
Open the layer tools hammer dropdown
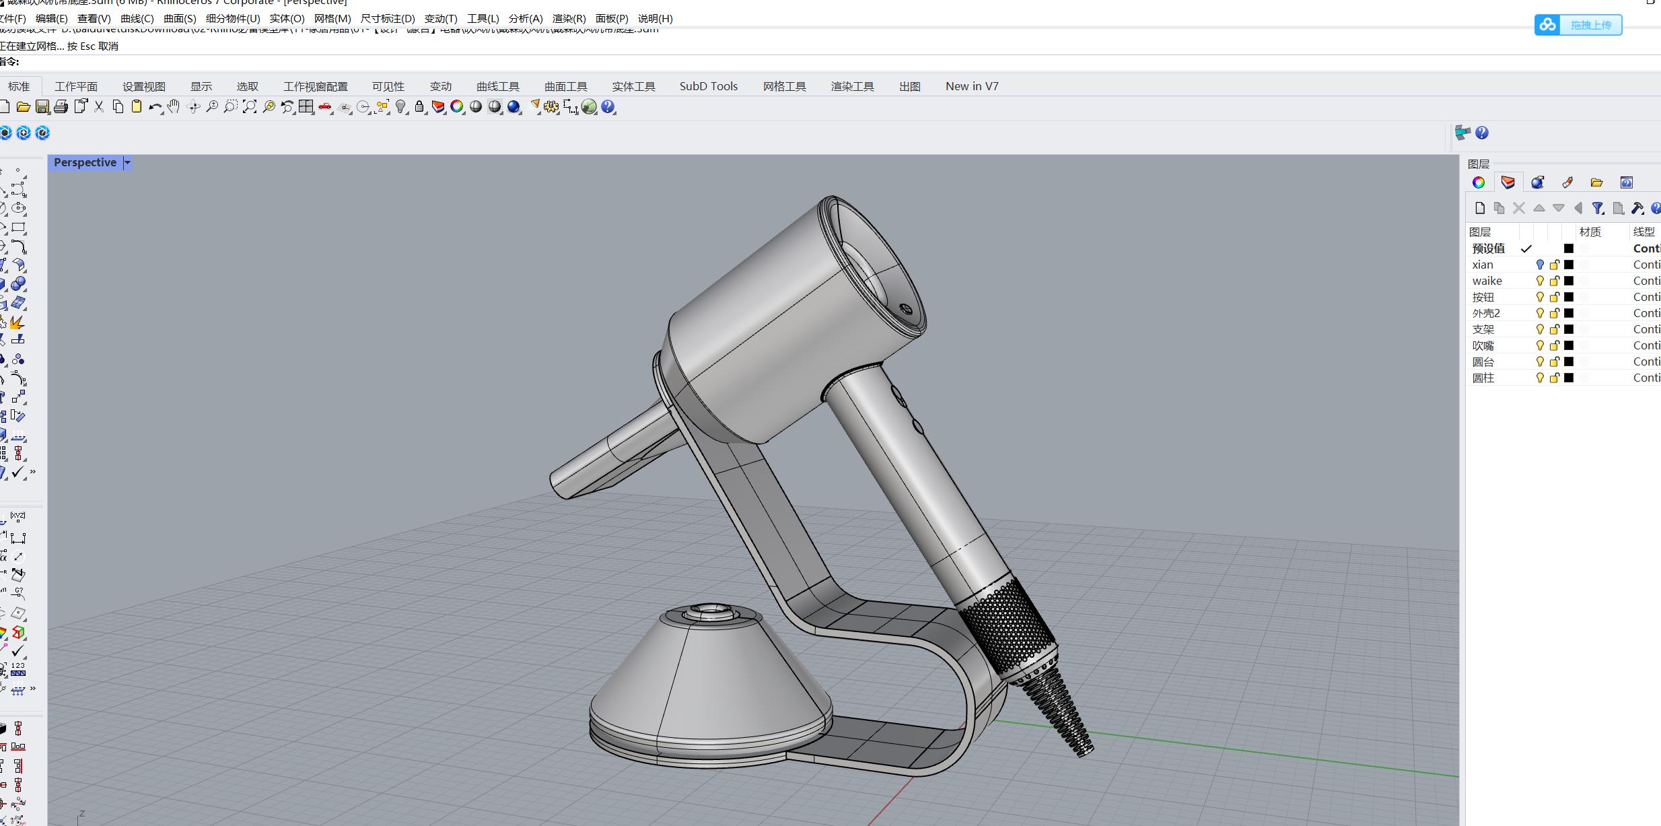click(1637, 208)
